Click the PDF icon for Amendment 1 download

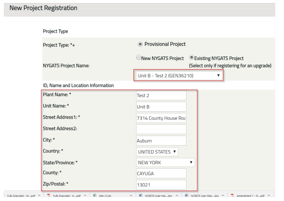233,195
